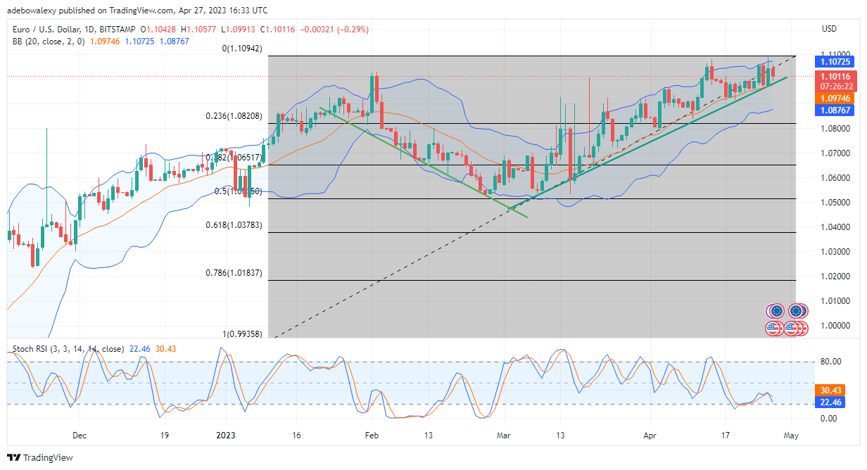Click the blue upper band value 1.10725 label
The image size is (867, 470).
pos(834,62)
